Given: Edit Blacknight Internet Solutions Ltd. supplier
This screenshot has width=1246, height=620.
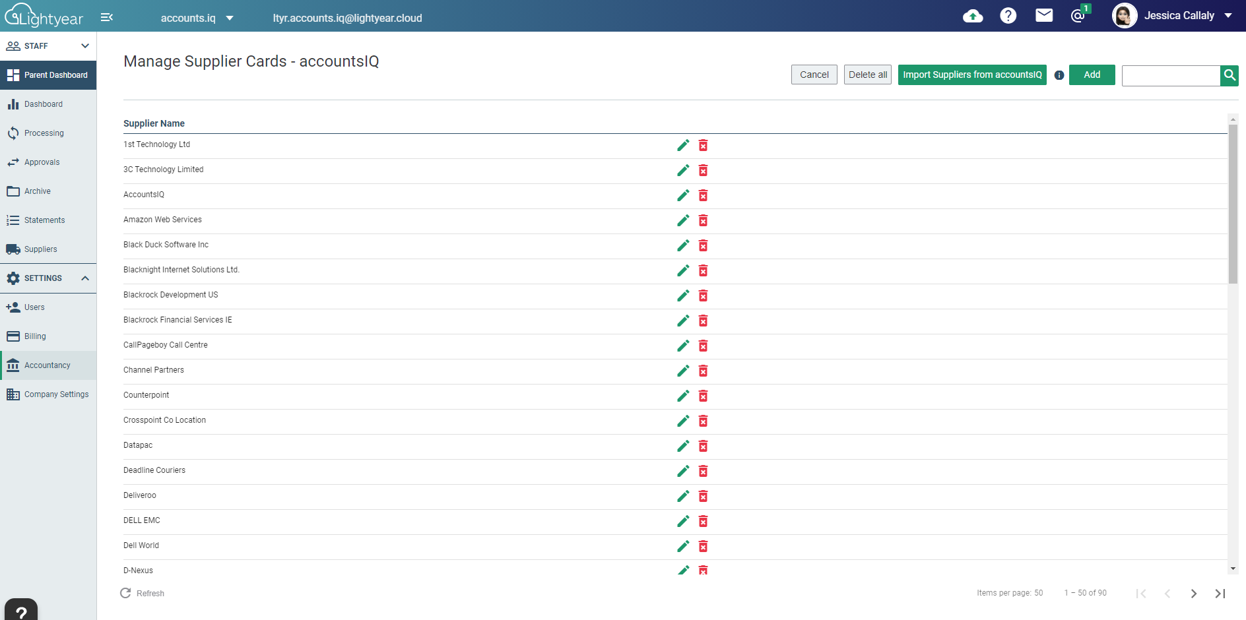Looking at the screenshot, I should [683, 270].
